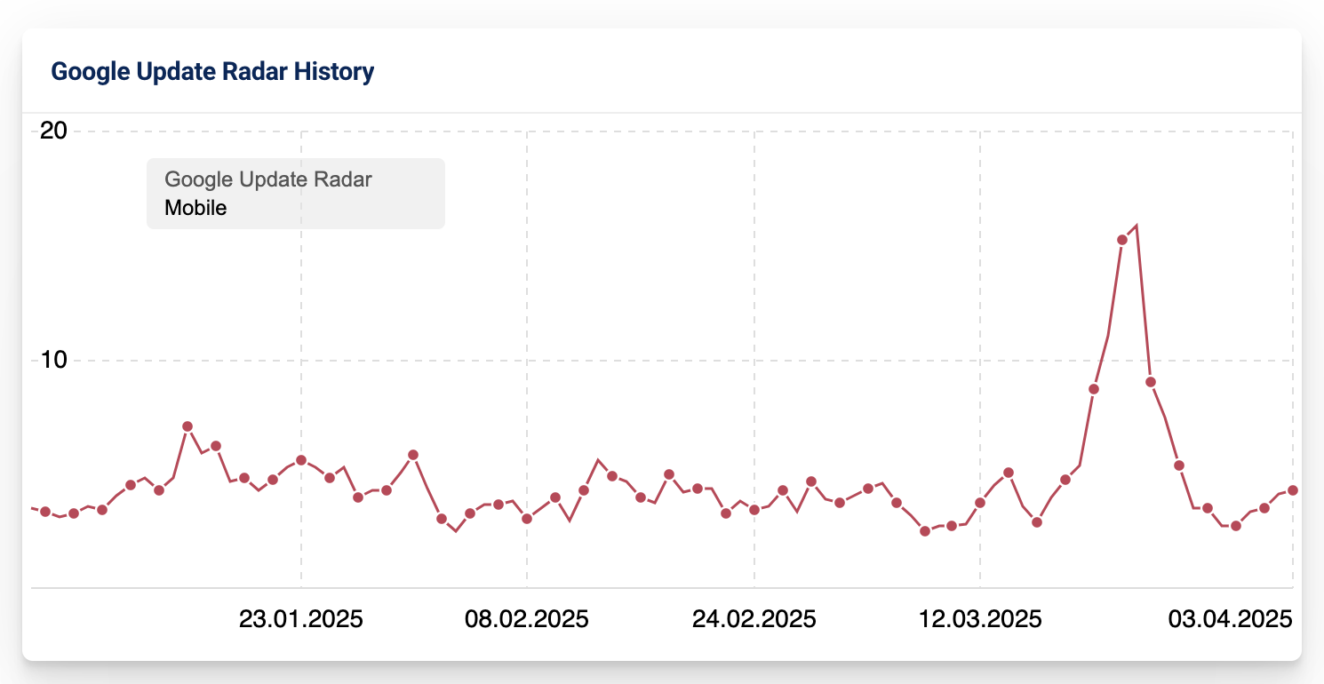Click the 24.02.2025 x-axis date label
Viewport: 1324px width, 684px height.
coord(754,619)
